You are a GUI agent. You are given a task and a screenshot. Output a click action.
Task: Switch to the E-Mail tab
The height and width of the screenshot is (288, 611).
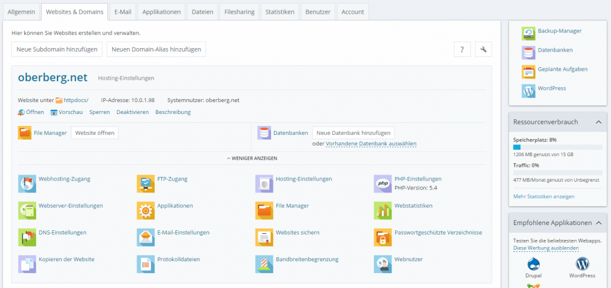click(x=123, y=12)
